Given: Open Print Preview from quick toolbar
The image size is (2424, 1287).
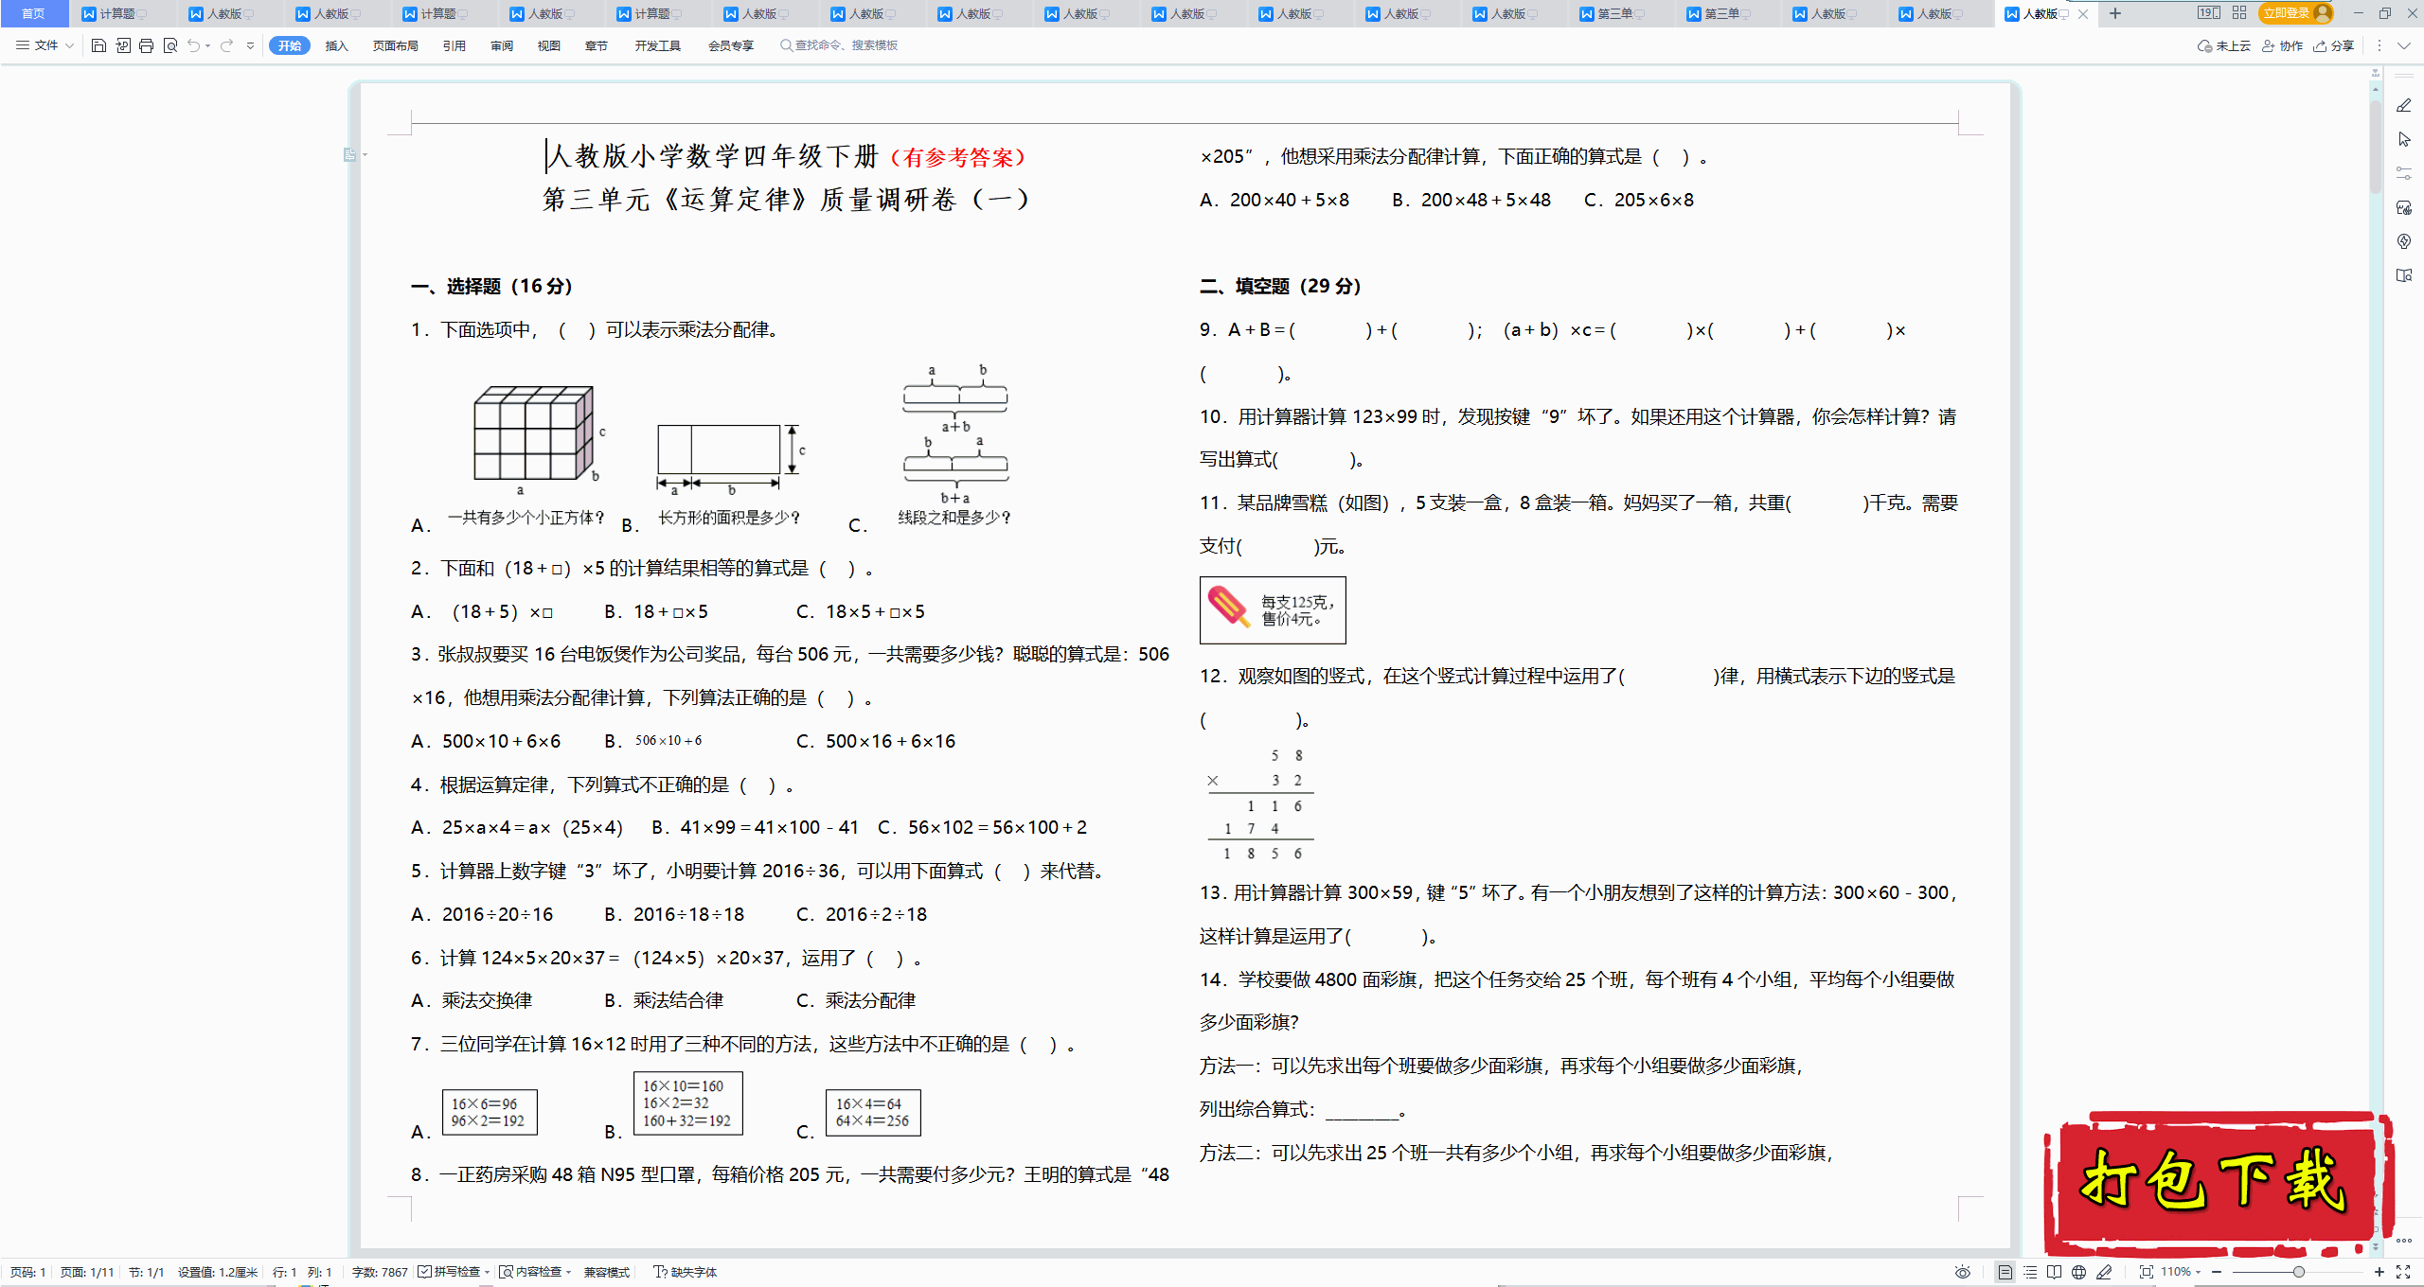Looking at the screenshot, I should click(170, 45).
